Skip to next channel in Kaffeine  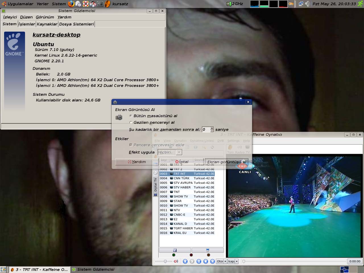[x=212, y=261]
